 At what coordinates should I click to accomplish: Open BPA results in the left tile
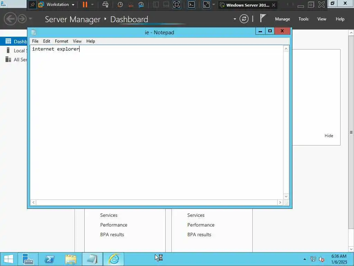pos(112,234)
